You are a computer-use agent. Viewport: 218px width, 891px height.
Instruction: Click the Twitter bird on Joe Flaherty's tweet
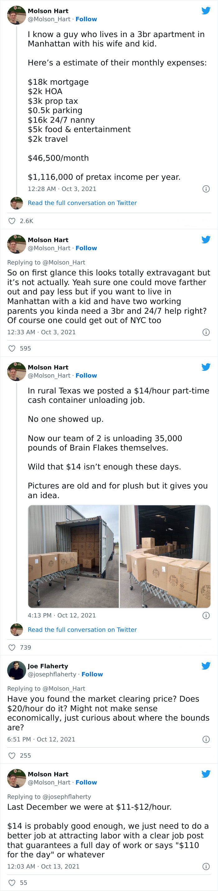206,665
